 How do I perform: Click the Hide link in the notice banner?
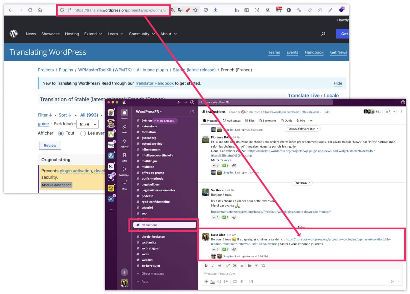338,83
